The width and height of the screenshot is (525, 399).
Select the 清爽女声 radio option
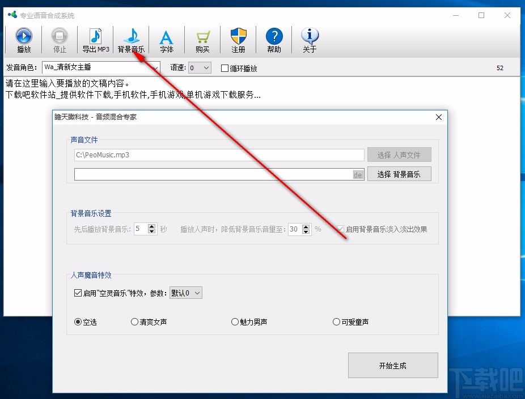click(134, 322)
